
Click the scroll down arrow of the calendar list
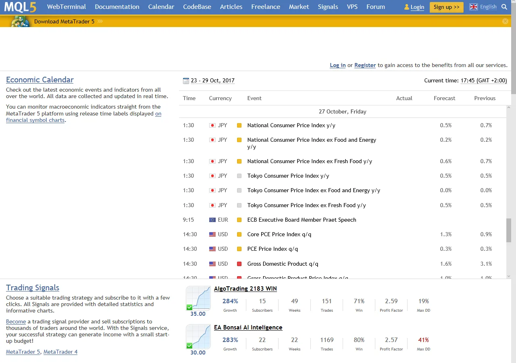coord(508,276)
